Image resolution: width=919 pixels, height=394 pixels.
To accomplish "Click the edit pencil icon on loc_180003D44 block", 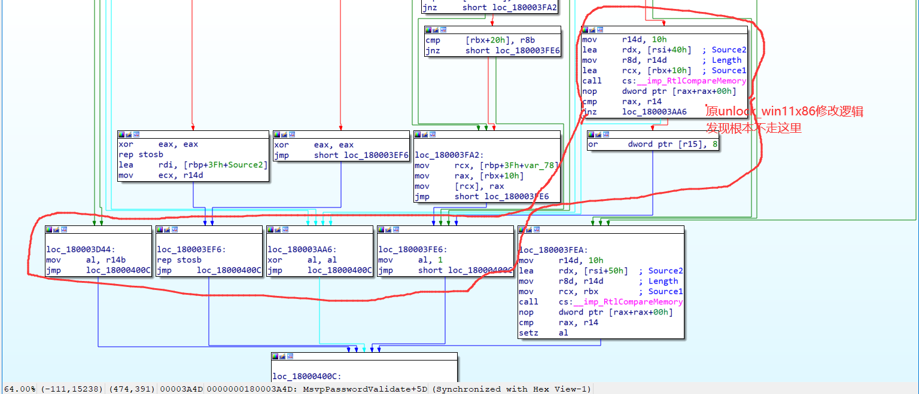I will 55,230.
